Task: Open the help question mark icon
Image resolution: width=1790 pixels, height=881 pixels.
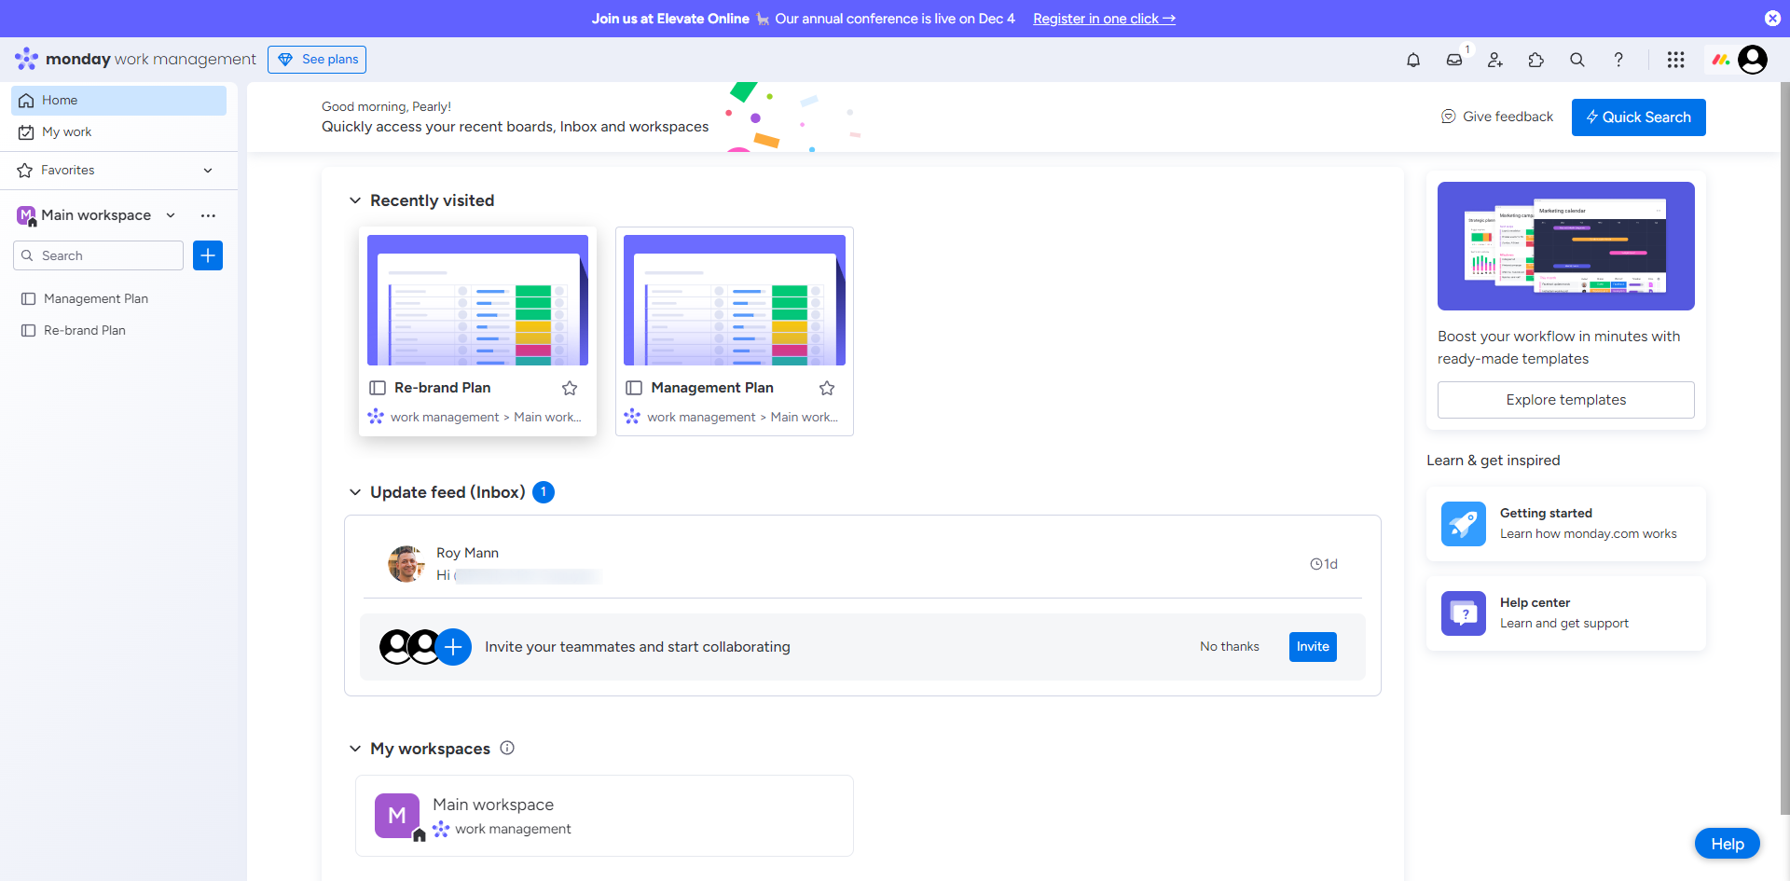Action: coord(1618,60)
